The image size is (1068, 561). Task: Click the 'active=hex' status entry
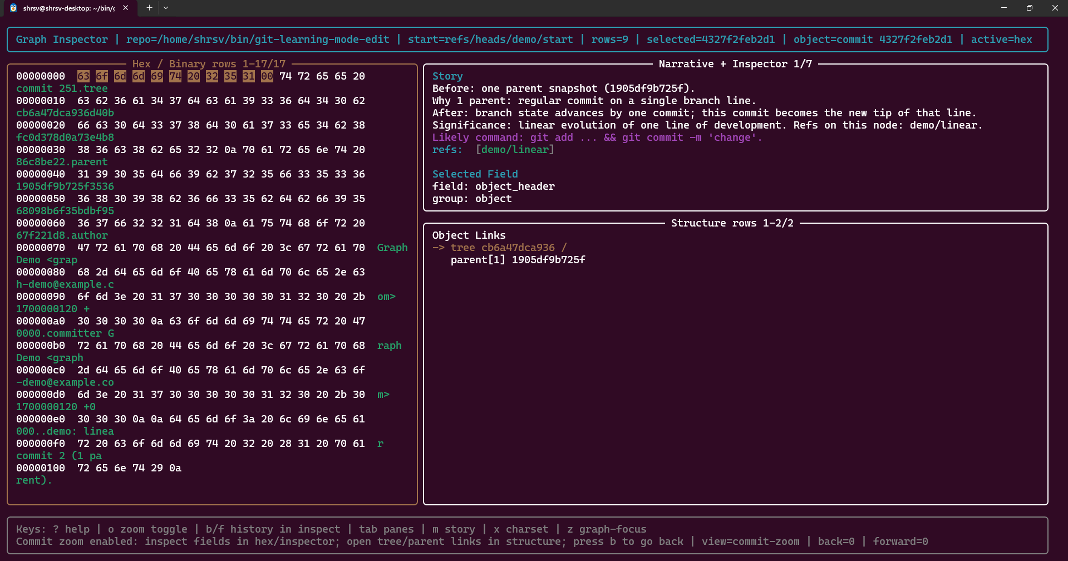pos(1001,40)
